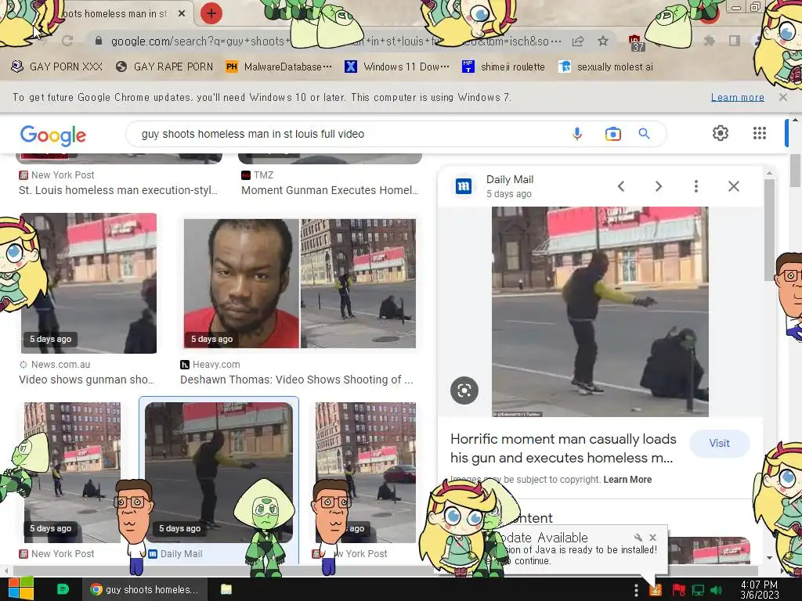Image resolution: width=802 pixels, height=601 pixels.
Task: Toggle the Chrome side panel icon
Action: tap(735, 41)
